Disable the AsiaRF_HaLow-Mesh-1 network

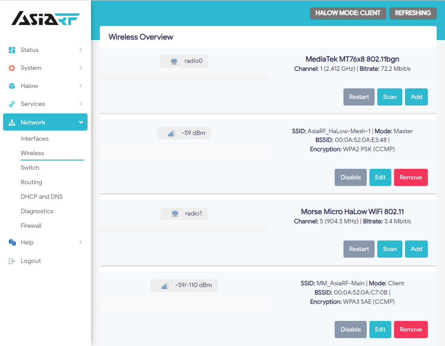click(350, 177)
